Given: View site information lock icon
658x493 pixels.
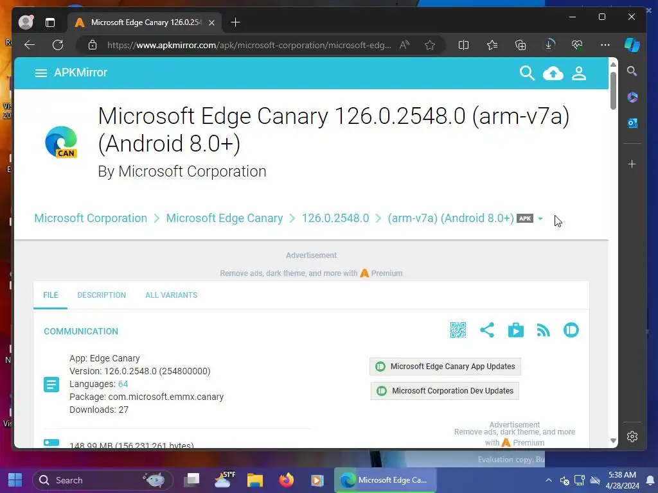Looking at the screenshot, I should [93, 45].
